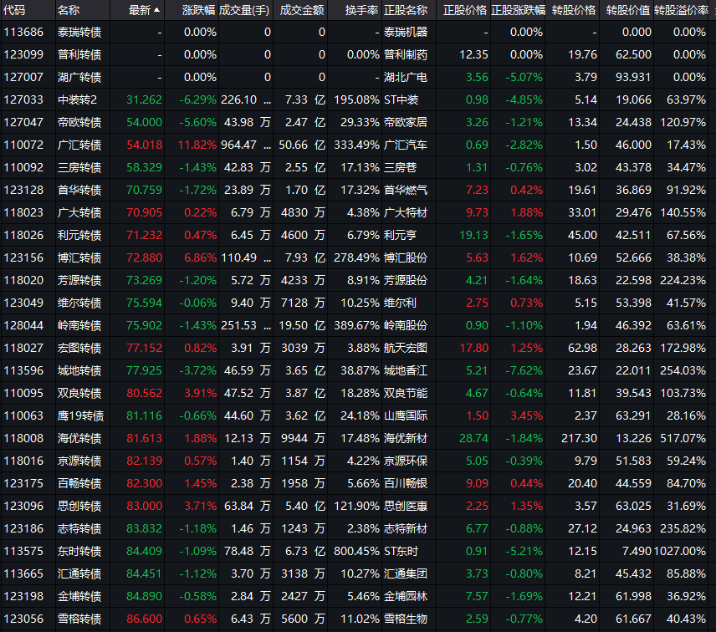This screenshot has width=716, height=632.
Task: Click change value 6.86% of 博汇转债
Action: (x=201, y=257)
